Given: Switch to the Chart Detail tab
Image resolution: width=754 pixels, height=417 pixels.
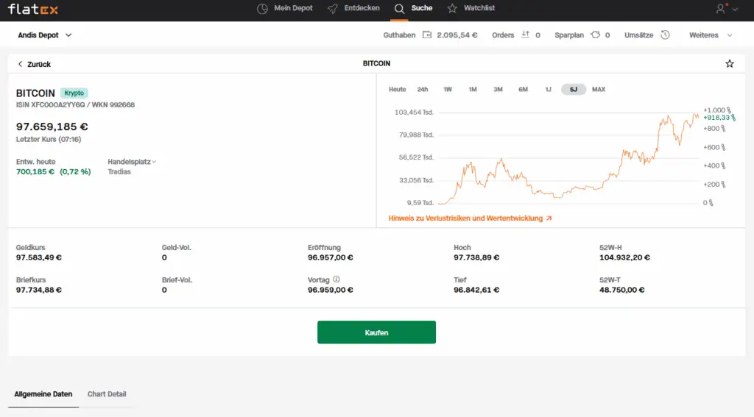Looking at the screenshot, I should pos(107,394).
